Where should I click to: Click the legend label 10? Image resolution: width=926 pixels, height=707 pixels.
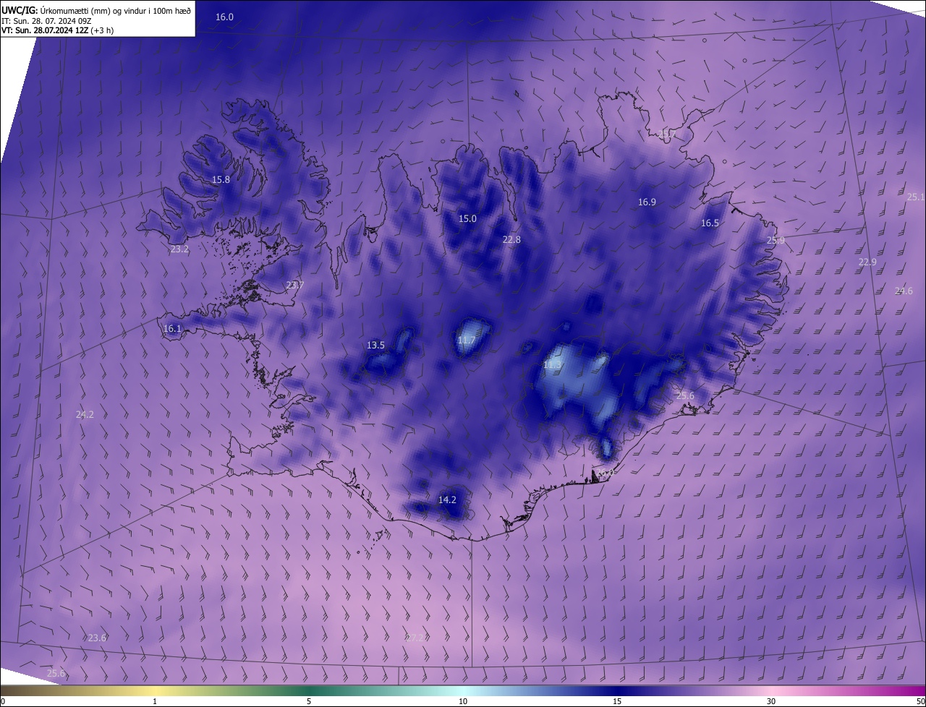[x=463, y=702]
